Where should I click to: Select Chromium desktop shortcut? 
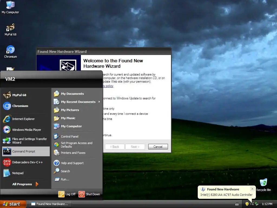pyautogui.click(x=11, y=52)
